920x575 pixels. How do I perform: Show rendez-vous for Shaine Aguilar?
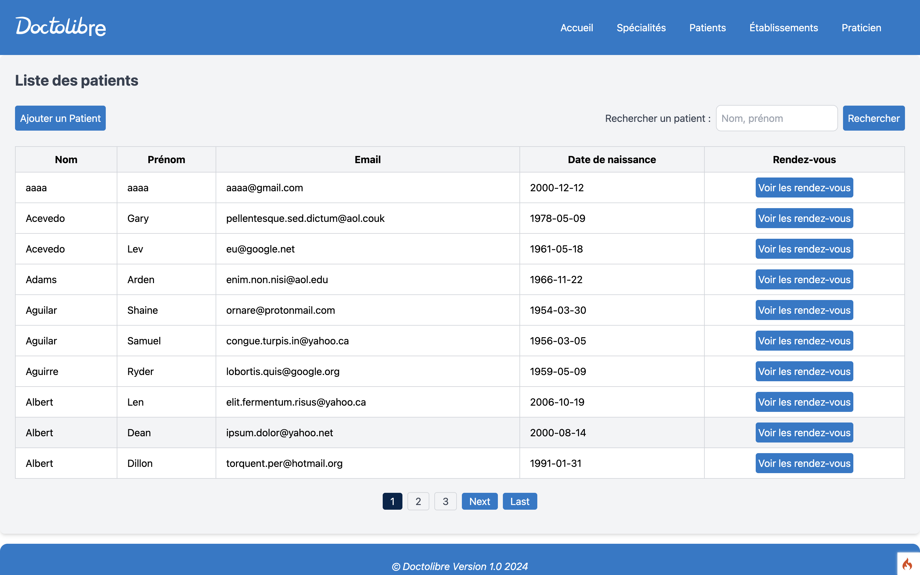pyautogui.click(x=804, y=310)
